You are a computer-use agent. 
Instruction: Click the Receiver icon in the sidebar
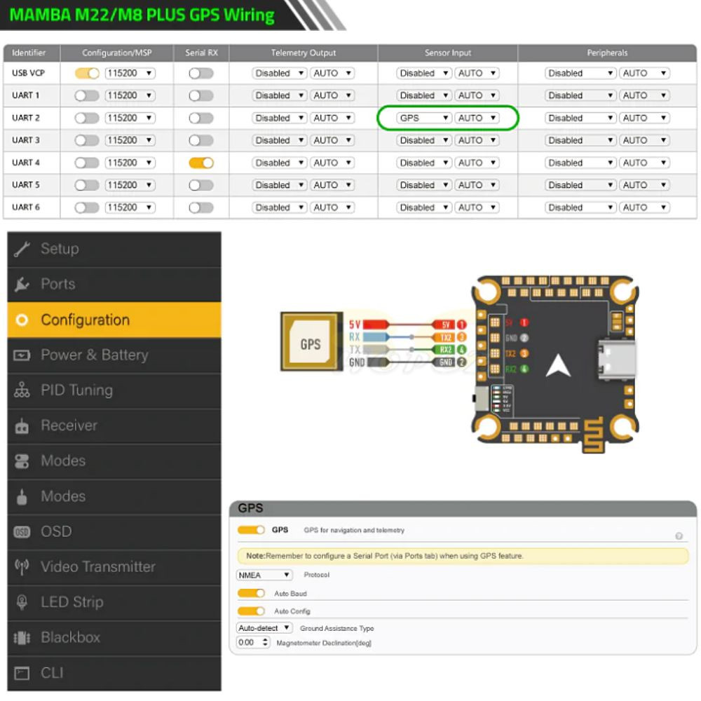22,426
